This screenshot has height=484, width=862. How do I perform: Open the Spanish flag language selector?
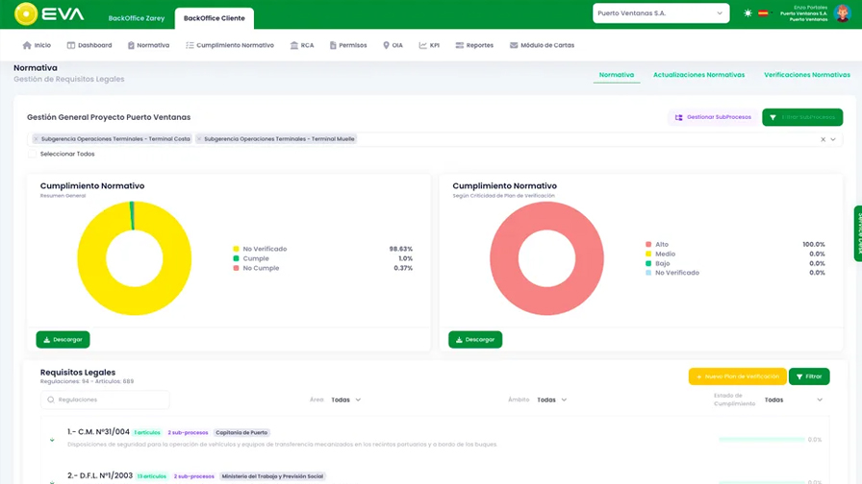(x=763, y=13)
